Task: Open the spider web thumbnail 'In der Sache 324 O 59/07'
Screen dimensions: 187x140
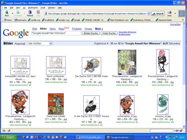Action: pyautogui.click(x=91, y=105)
